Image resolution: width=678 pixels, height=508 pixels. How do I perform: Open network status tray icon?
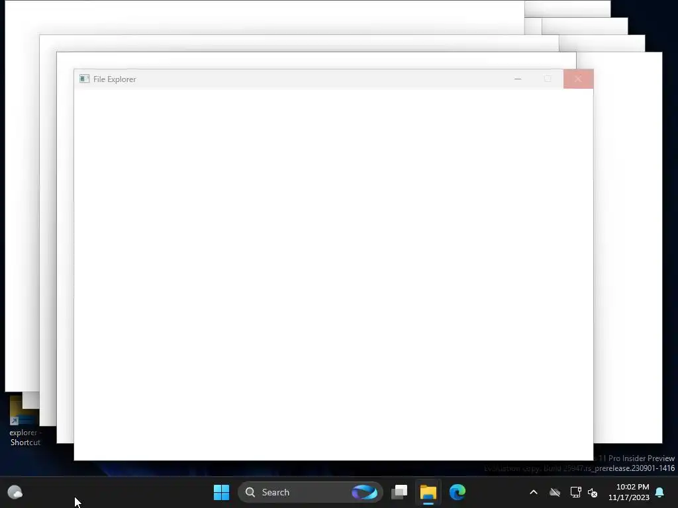(x=575, y=492)
